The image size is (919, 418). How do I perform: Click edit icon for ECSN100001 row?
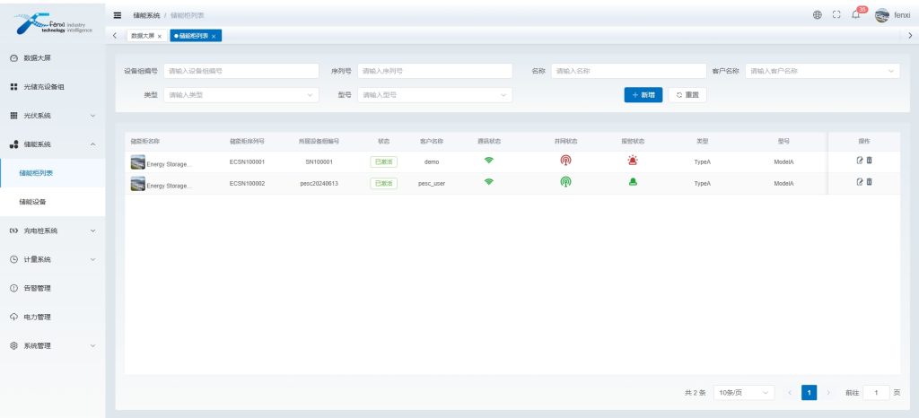click(860, 161)
